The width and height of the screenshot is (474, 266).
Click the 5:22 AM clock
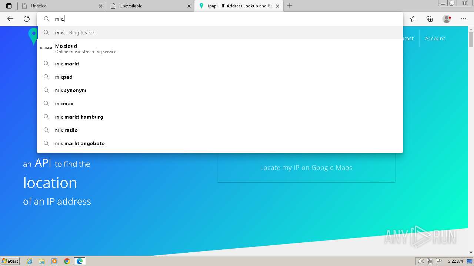[455, 261]
